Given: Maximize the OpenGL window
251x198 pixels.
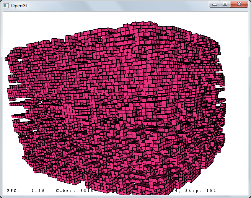Looking at the screenshot, I should click(x=225, y=4).
